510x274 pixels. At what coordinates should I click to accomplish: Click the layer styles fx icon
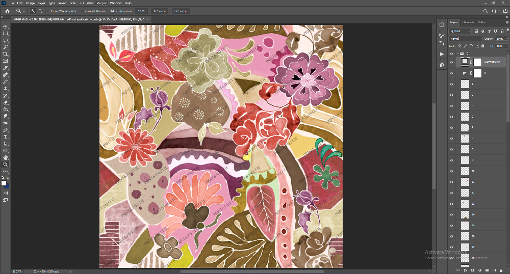(x=466, y=270)
